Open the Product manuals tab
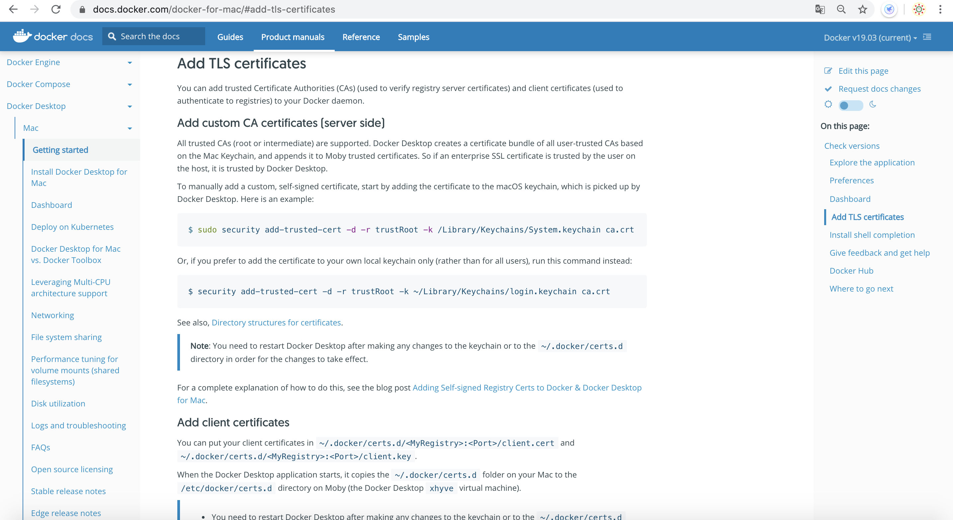 (293, 37)
